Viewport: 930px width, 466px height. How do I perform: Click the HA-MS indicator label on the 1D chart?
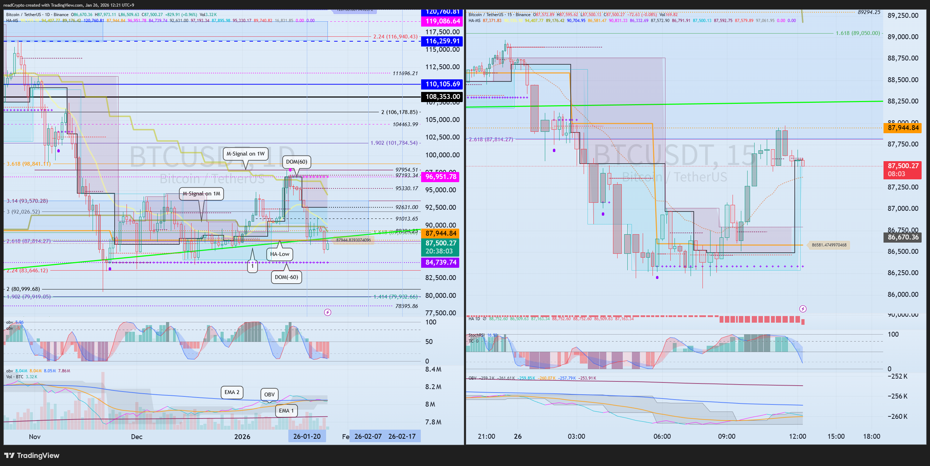(x=12, y=21)
